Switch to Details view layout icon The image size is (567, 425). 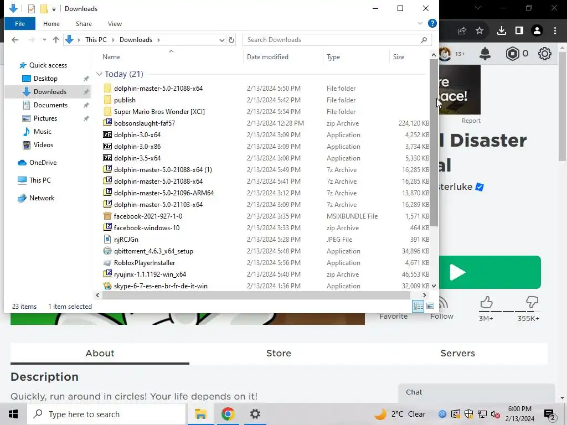click(419, 306)
